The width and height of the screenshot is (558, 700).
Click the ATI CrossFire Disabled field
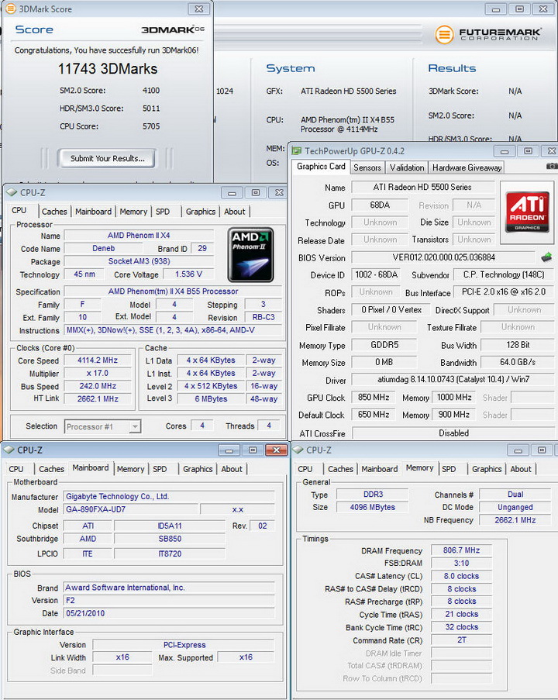click(x=453, y=433)
